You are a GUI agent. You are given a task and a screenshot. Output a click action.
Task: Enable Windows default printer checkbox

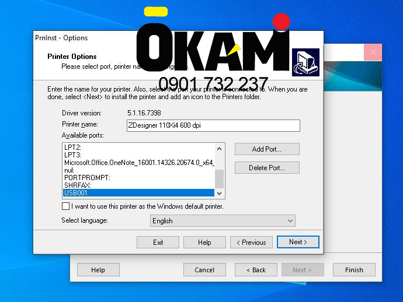[66, 206]
